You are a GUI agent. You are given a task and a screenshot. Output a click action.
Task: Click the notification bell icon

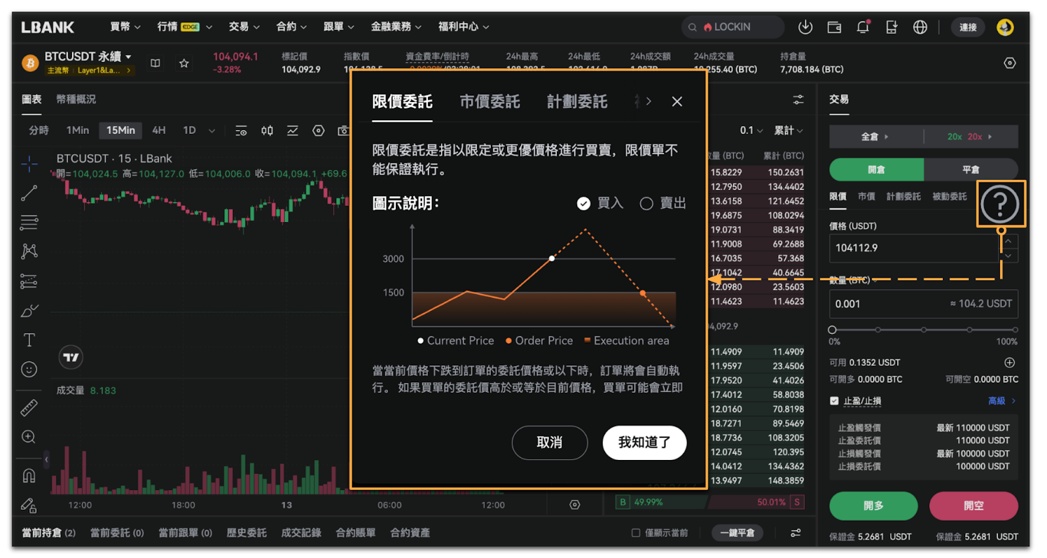tap(862, 27)
